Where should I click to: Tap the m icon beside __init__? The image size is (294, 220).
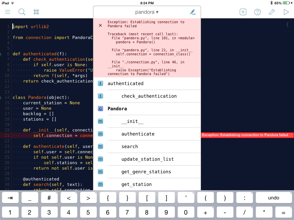pos(100,121)
